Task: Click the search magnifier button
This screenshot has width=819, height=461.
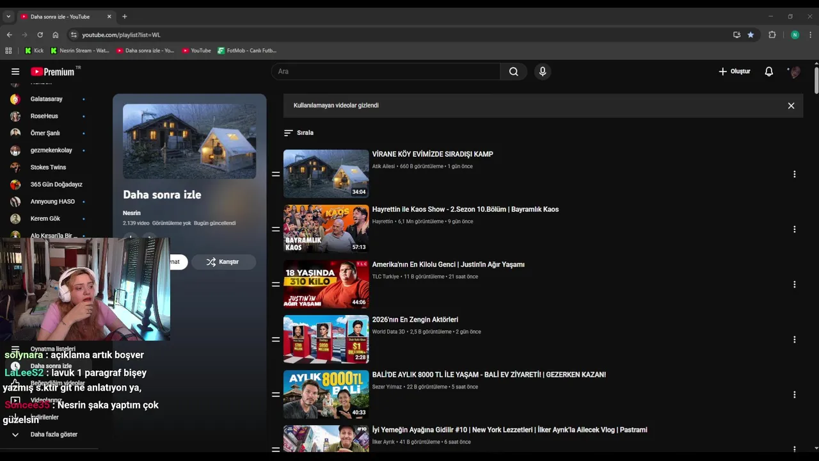Action: pyautogui.click(x=513, y=72)
